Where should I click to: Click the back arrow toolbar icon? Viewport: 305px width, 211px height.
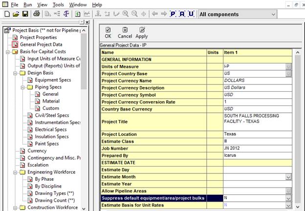pos(155,14)
